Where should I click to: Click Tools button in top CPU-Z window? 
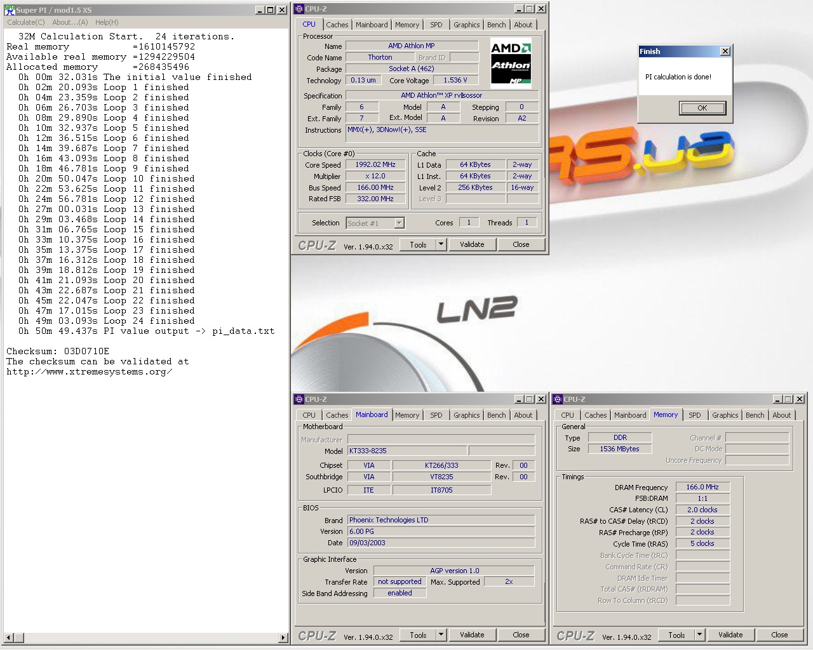[x=418, y=244]
